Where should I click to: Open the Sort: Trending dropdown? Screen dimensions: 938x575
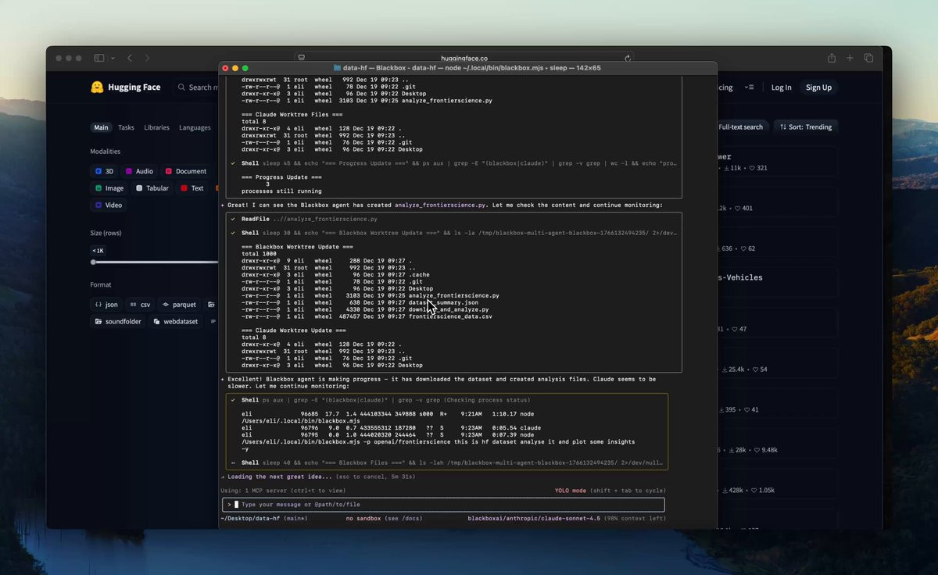click(807, 127)
